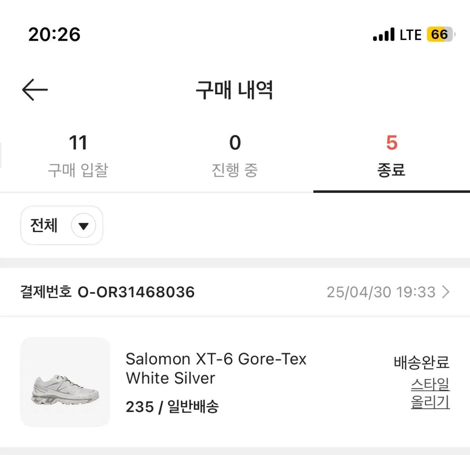Switch to the 구매 입찰 tab
470x455 pixels.
(x=78, y=156)
